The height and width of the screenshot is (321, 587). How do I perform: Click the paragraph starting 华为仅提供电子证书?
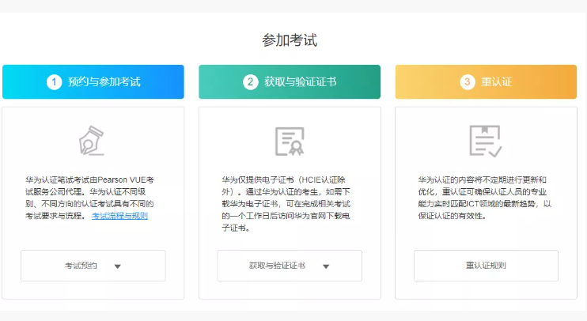[x=286, y=204]
